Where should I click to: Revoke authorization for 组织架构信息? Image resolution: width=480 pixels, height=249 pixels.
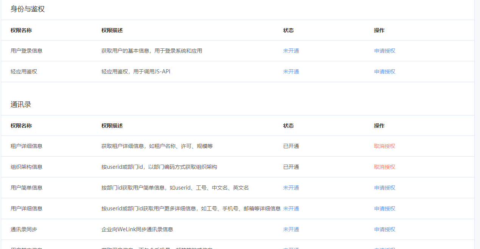click(x=385, y=167)
